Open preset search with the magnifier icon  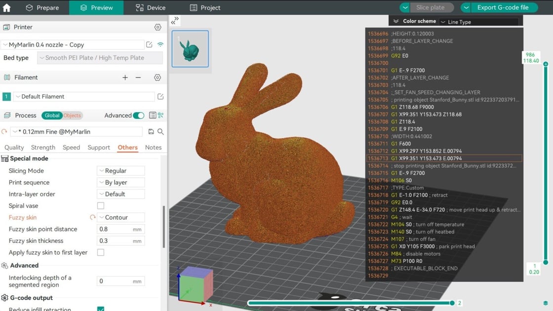click(160, 132)
